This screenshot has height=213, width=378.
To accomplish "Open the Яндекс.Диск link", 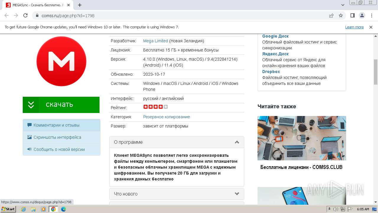I will click(275, 54).
